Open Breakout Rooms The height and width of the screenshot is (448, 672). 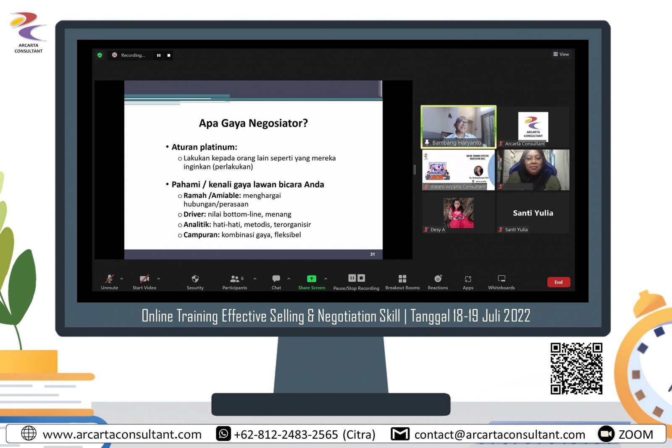coord(402,281)
